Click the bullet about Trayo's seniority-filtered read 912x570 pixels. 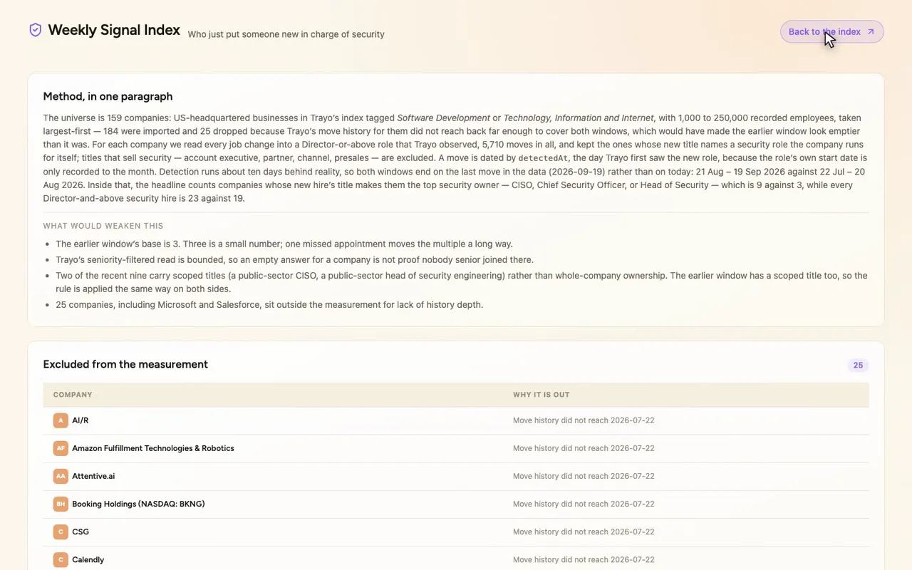tap(294, 259)
